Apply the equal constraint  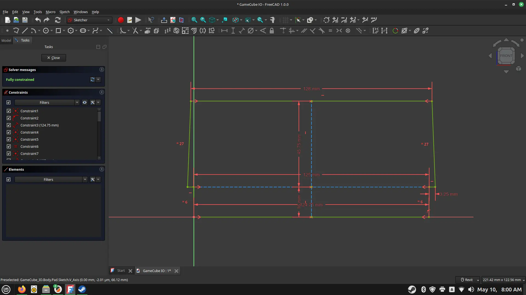click(x=330, y=31)
